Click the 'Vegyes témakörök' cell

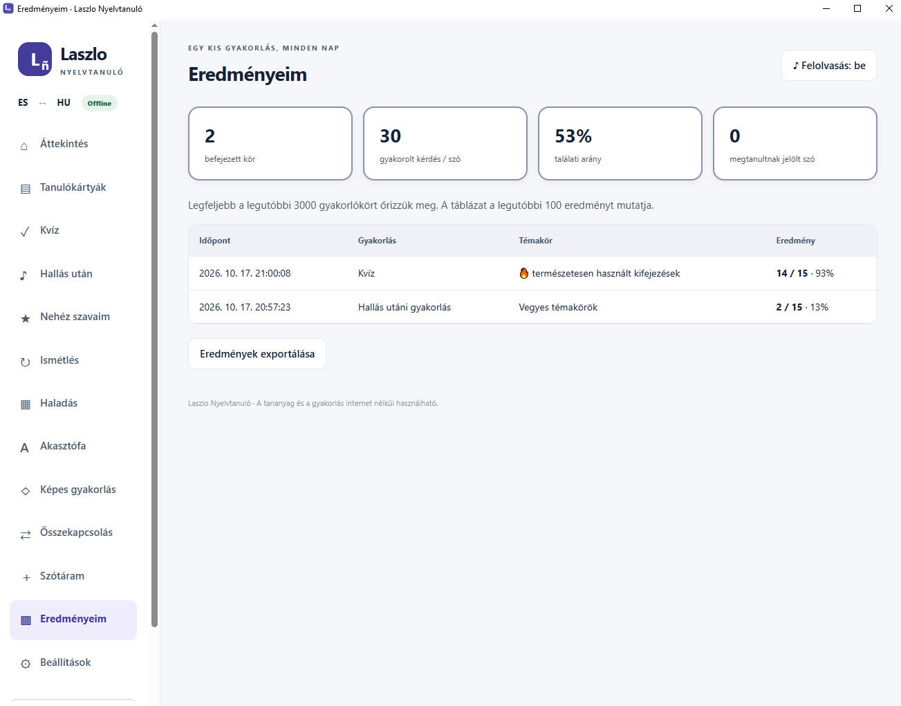coord(559,307)
